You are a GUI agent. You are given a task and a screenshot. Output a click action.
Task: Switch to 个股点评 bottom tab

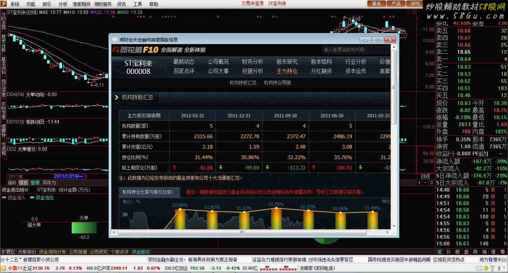120,252
